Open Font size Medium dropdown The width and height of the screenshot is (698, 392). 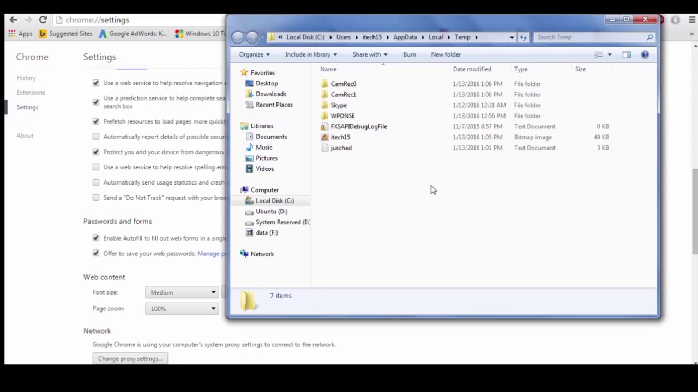[182, 292]
